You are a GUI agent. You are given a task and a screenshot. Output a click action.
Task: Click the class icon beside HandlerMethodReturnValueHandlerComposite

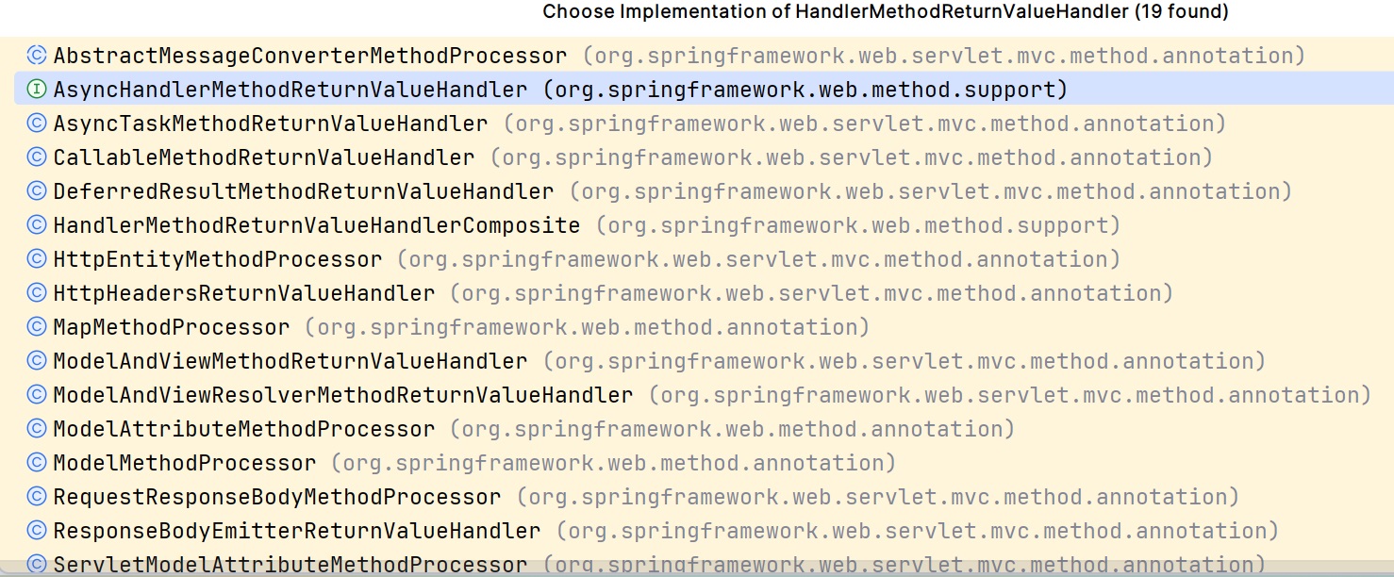click(x=37, y=225)
